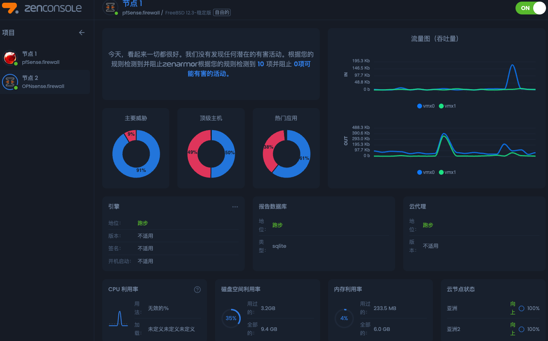Select 节点 2 OPNsense.firewall in project list
Image resolution: width=548 pixels, height=341 pixels.
pos(43,82)
